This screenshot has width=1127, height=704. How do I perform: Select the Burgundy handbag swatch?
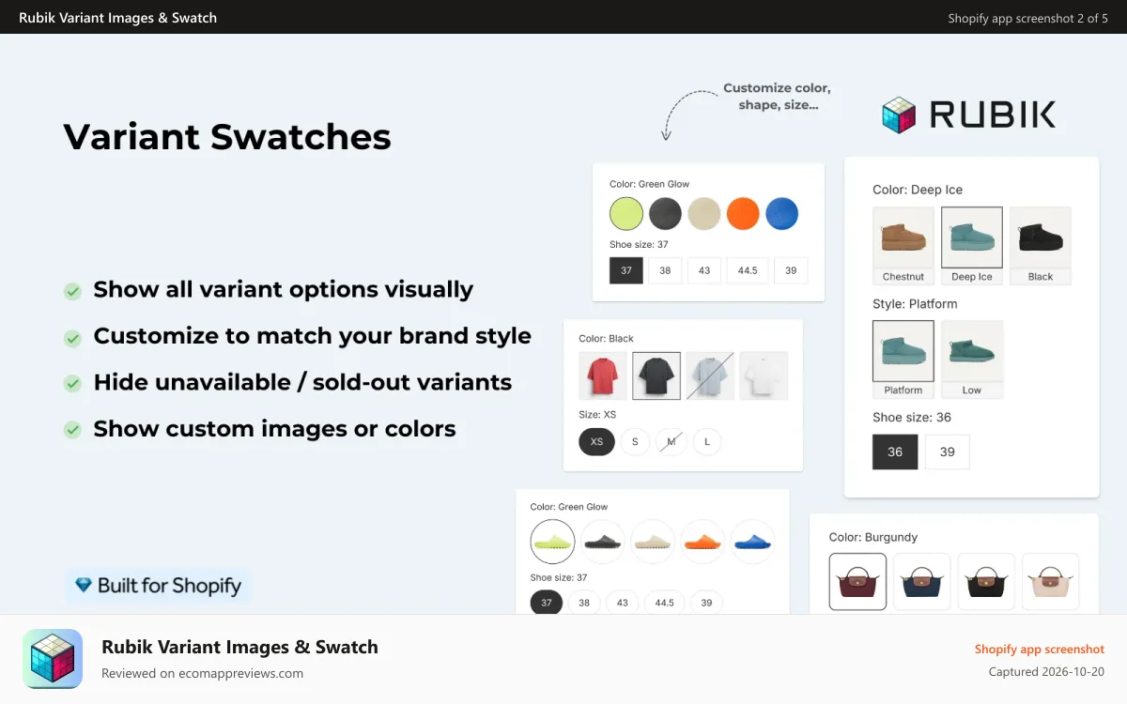tap(857, 581)
